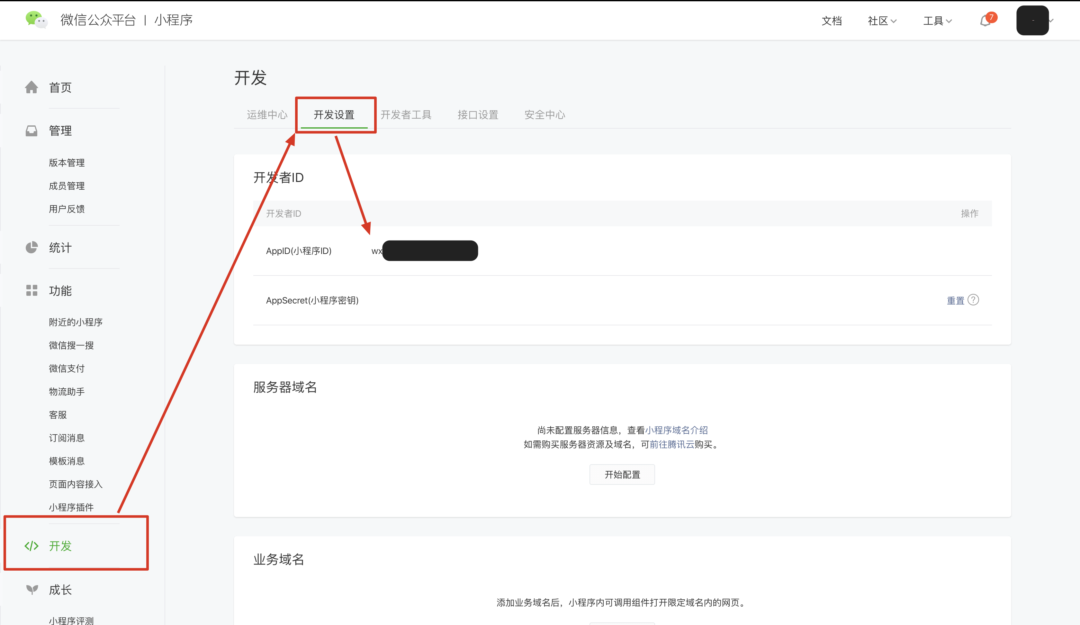Image resolution: width=1080 pixels, height=625 pixels.
Task: Expand the 工具 dropdown menu
Action: 937,21
